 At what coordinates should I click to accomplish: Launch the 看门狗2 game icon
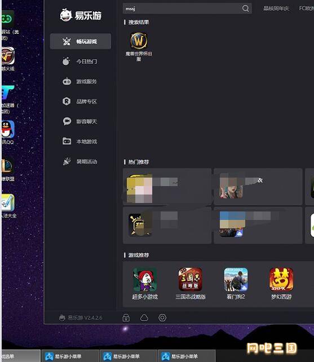coord(236,279)
